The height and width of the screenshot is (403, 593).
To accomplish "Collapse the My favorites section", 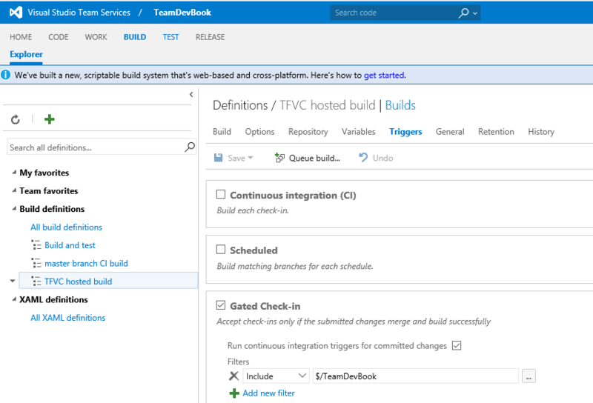I will (x=14, y=173).
